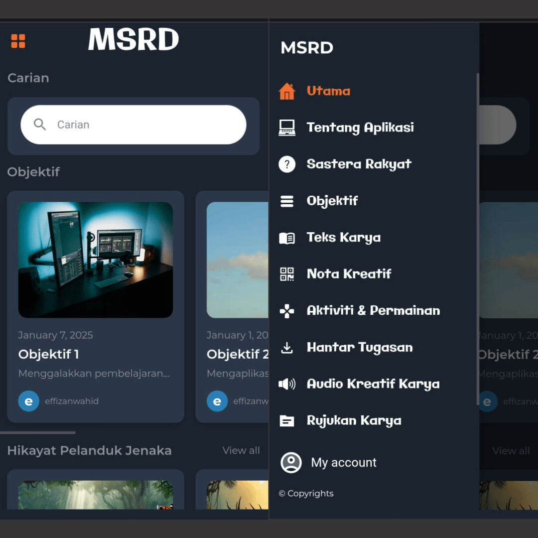Click the large MSRD logo in header
This screenshot has width=538, height=538.
pyautogui.click(x=134, y=39)
